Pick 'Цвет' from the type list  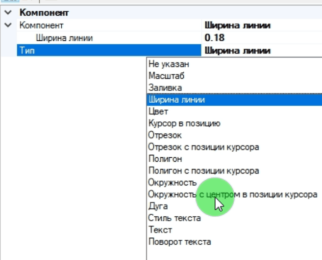click(158, 112)
